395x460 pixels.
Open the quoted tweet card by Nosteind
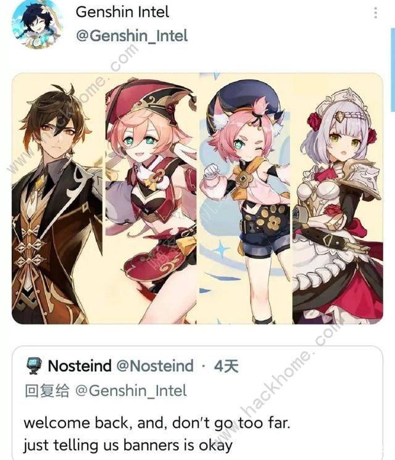(197, 403)
